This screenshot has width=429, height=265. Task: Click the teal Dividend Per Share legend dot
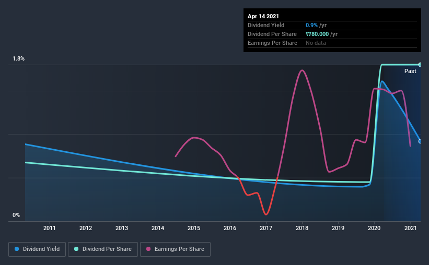coord(76,249)
